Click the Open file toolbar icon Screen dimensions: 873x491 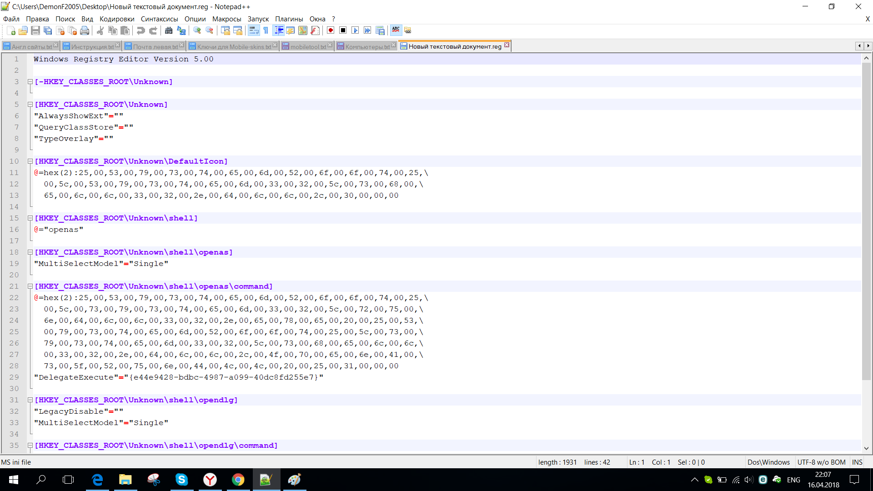click(x=23, y=30)
